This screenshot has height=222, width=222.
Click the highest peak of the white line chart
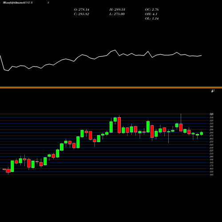[x=115, y=50]
